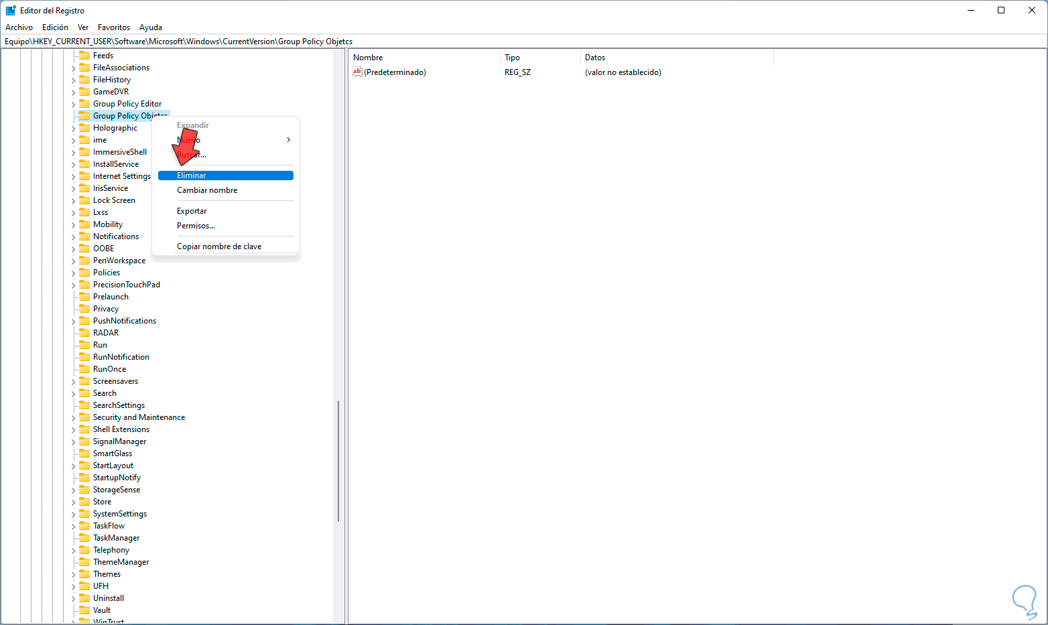The image size is (1048, 625).
Task: Click the Privacy folder icon
Action: 84,309
